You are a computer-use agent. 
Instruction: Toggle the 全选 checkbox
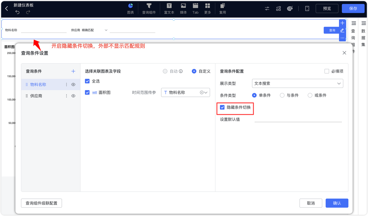point(87,81)
